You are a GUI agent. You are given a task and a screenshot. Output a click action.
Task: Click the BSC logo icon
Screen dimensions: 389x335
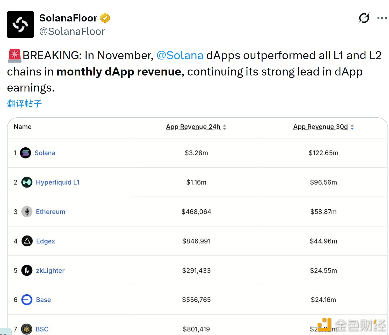tap(26, 329)
